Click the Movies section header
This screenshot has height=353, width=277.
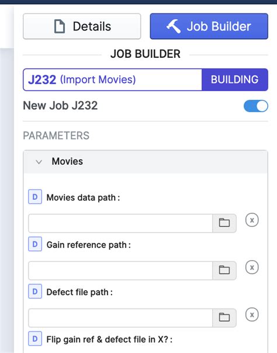(146, 162)
